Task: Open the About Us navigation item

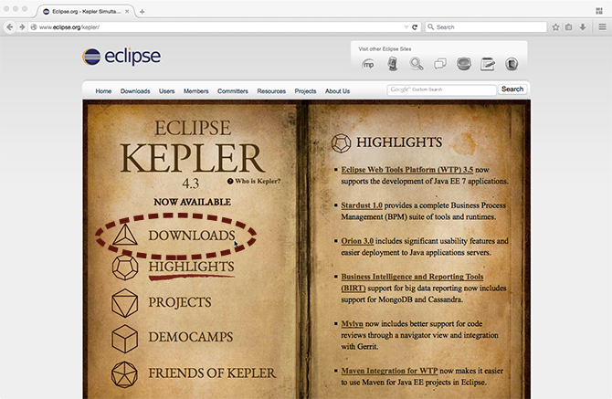Action: pyautogui.click(x=337, y=91)
